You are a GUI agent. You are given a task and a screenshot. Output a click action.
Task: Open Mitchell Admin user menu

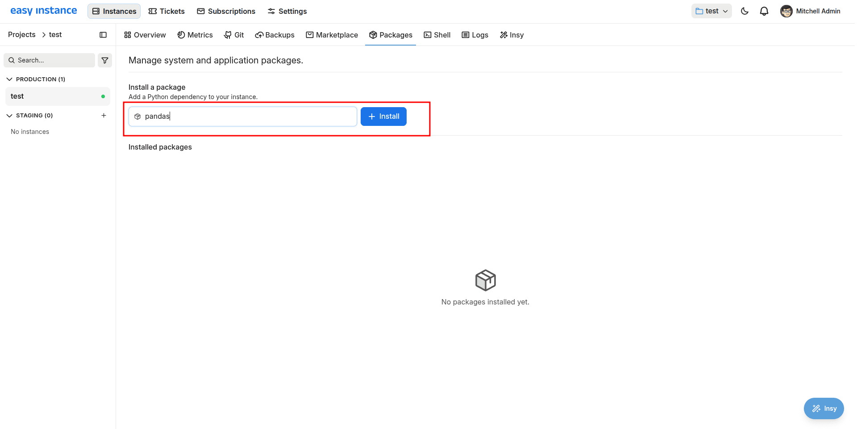pos(810,11)
